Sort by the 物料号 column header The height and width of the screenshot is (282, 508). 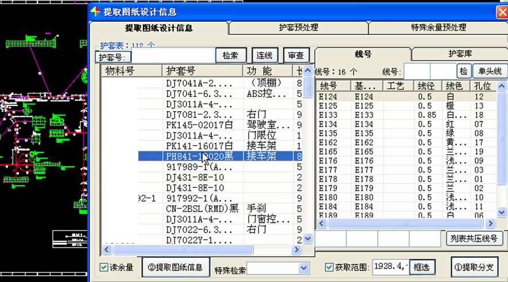pyautogui.click(x=131, y=71)
